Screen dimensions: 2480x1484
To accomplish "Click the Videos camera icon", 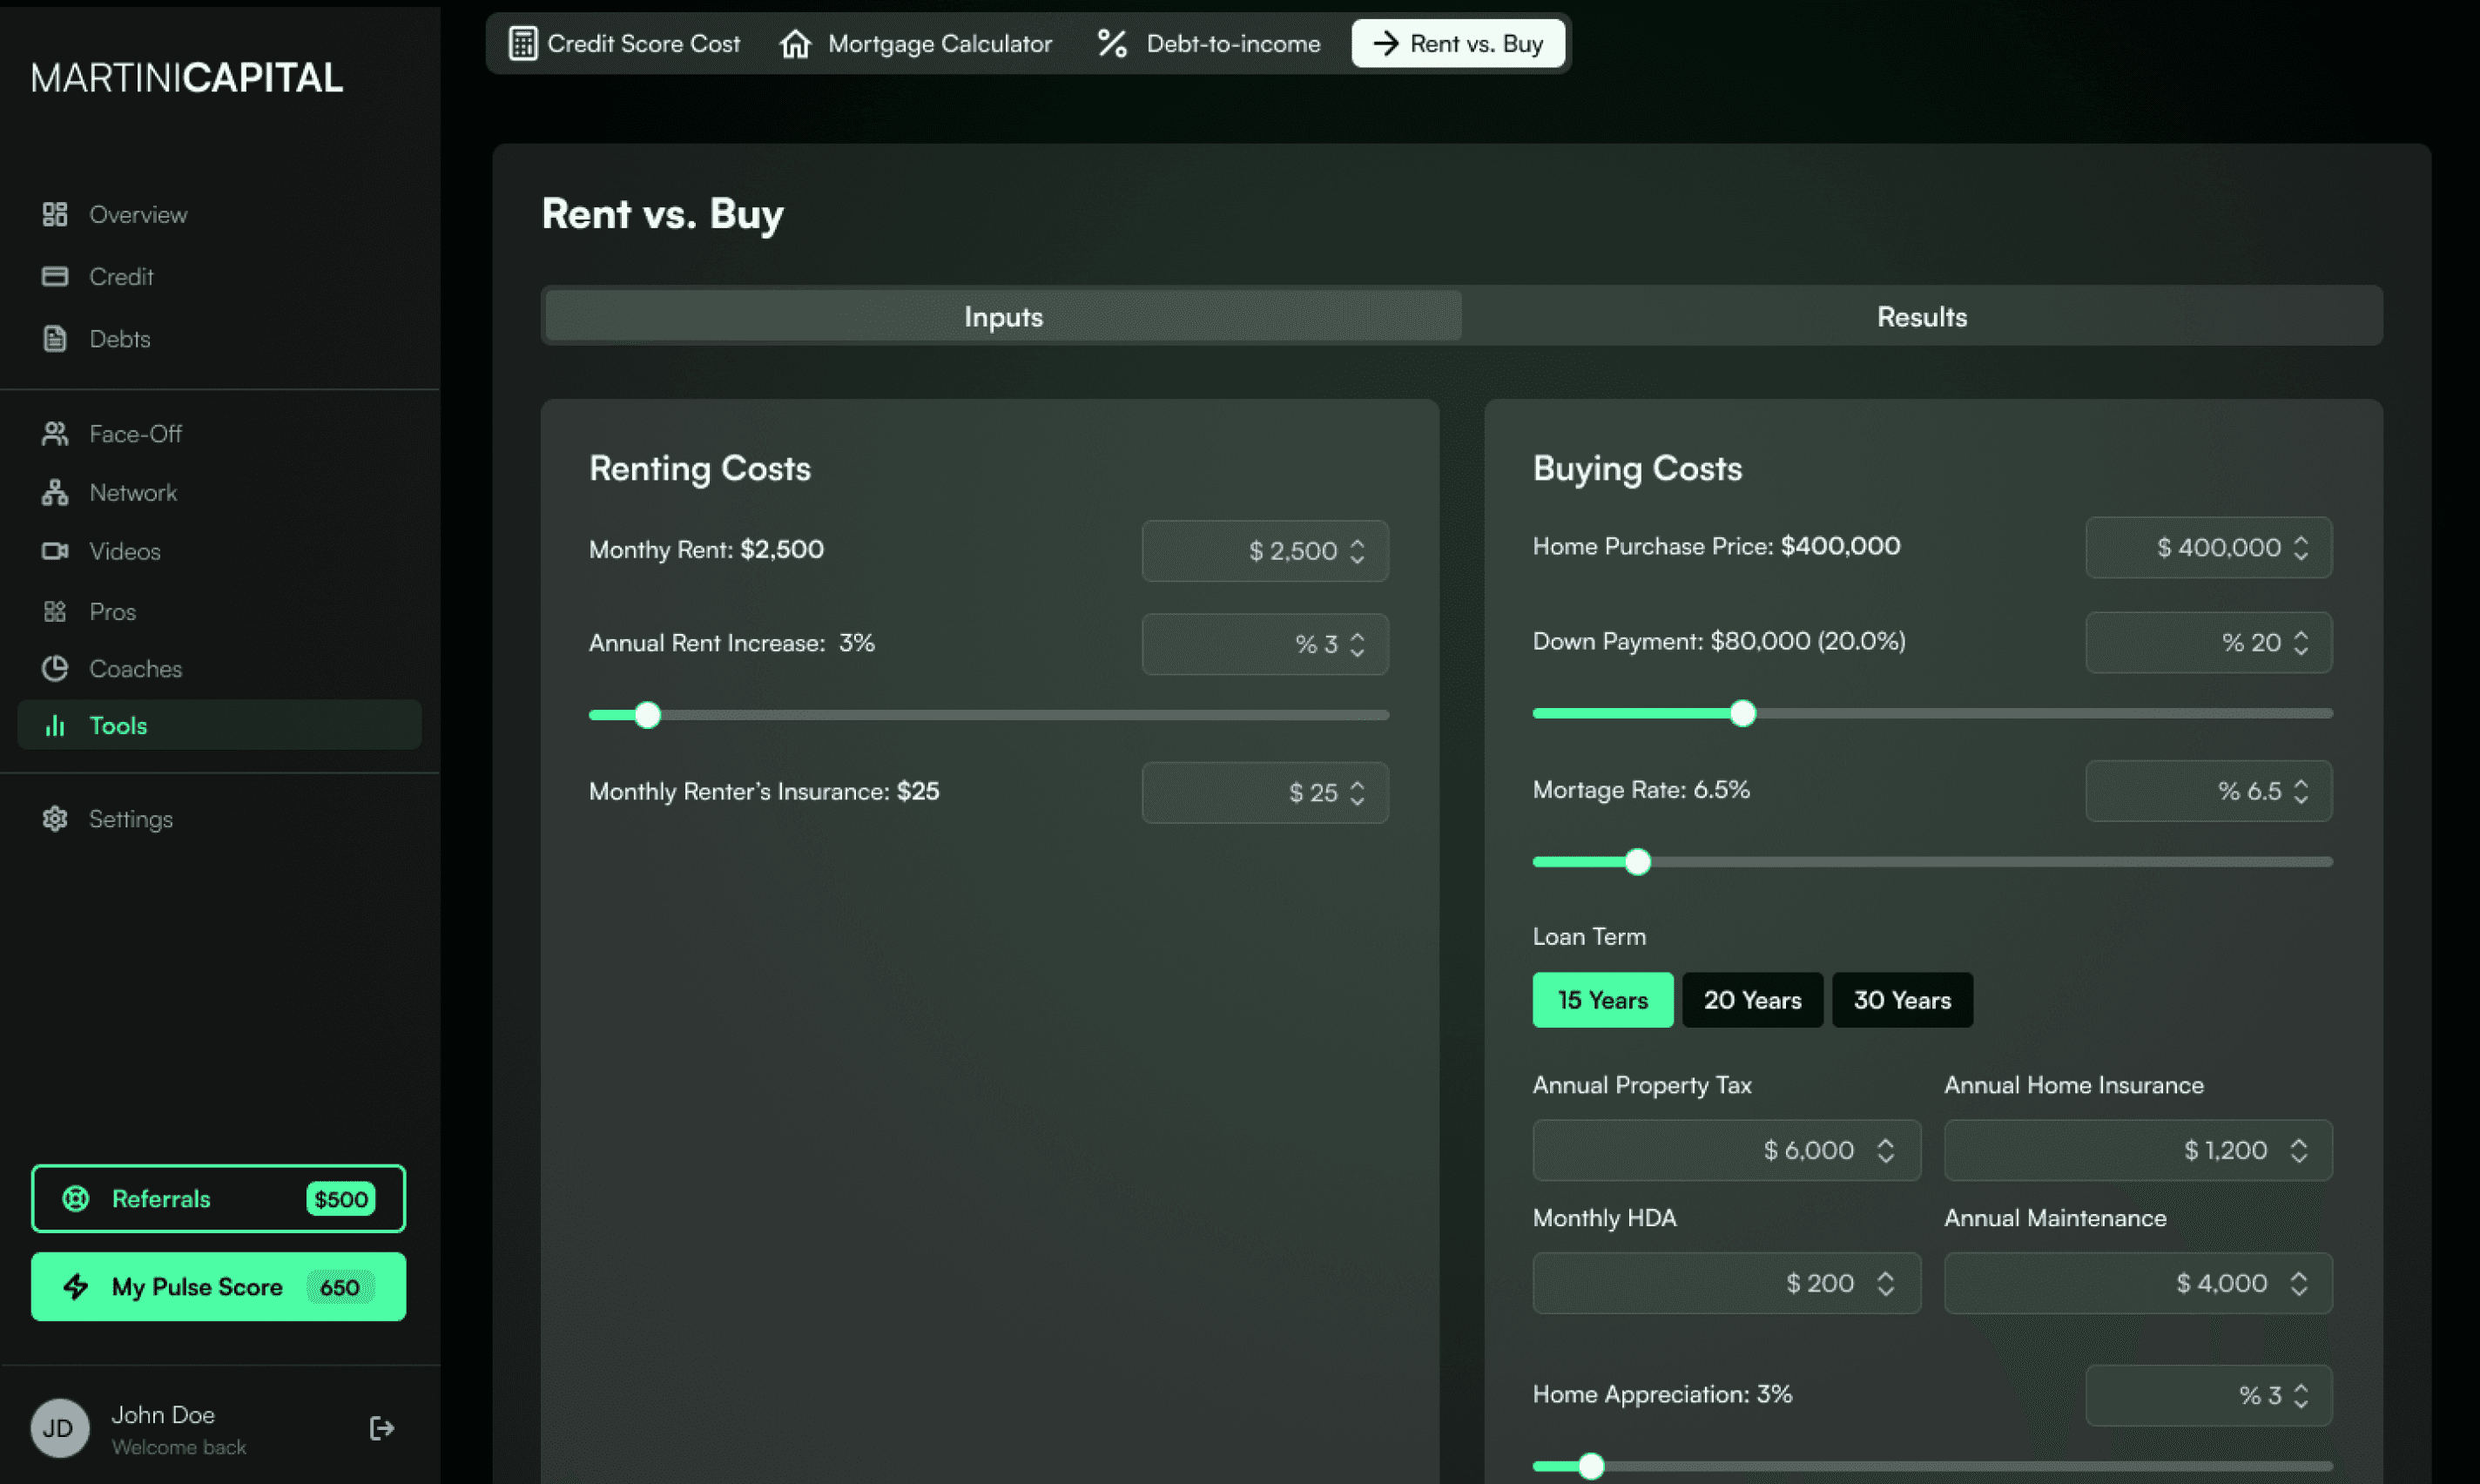I will point(55,551).
